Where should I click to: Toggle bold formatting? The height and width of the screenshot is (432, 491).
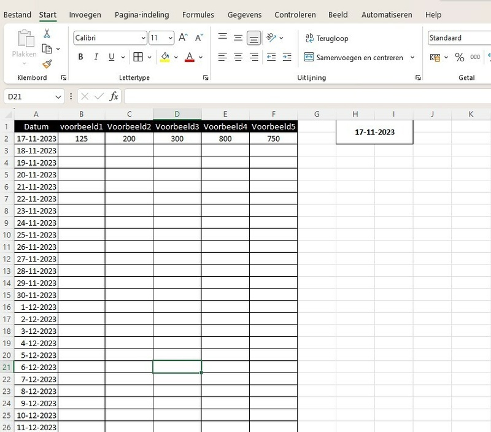coord(81,57)
